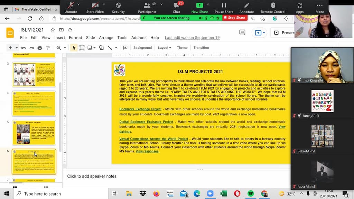The image size is (354, 199).
Task: Select slide 5 thumbnail in filmstrip
Action: tap(34, 132)
